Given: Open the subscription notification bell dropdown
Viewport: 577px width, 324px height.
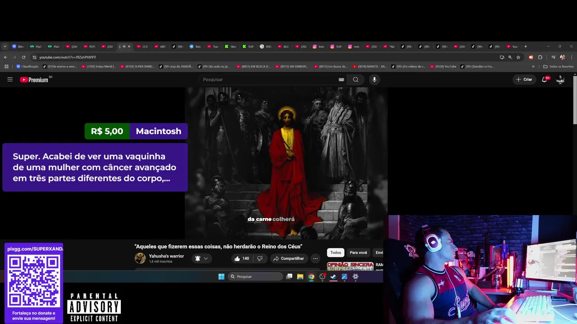Looking at the screenshot, I should point(201,258).
